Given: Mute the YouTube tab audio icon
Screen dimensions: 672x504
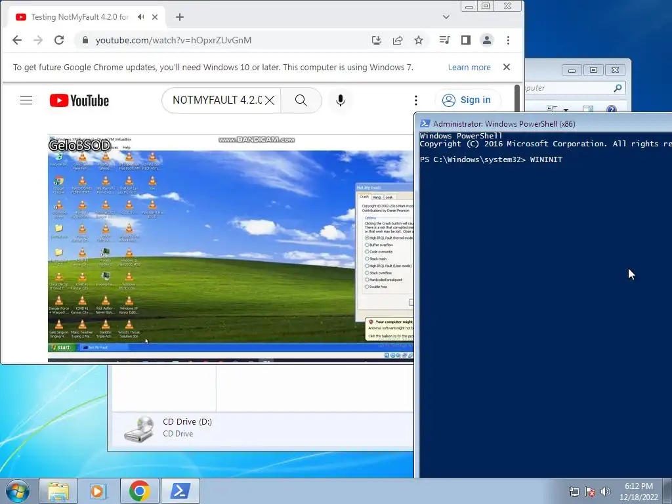Looking at the screenshot, I should pos(140,17).
